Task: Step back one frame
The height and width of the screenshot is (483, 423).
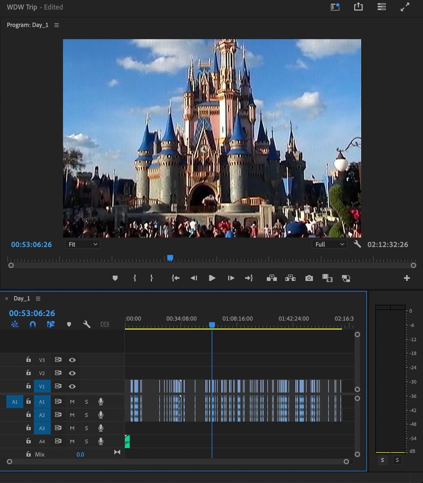Action: pyautogui.click(x=194, y=278)
